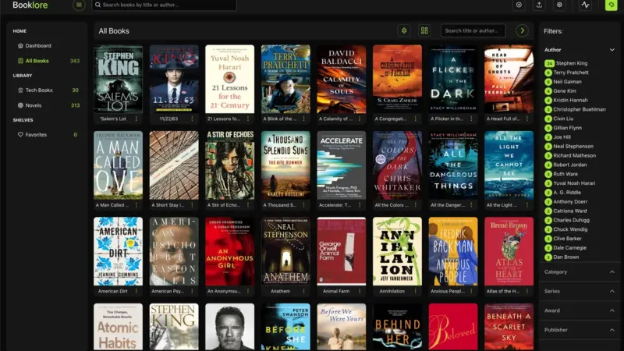The height and width of the screenshot is (351, 624).
Task: Open the options menu for A Head Full of Ghosts
Action: point(527,119)
